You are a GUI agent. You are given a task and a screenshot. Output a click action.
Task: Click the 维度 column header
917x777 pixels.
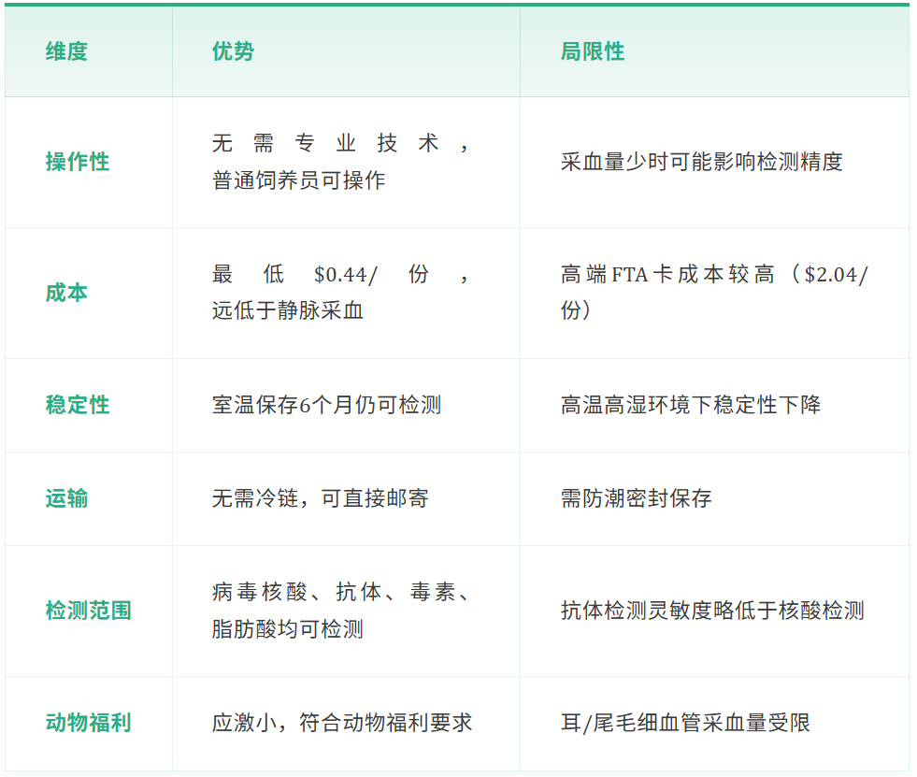click(x=66, y=52)
